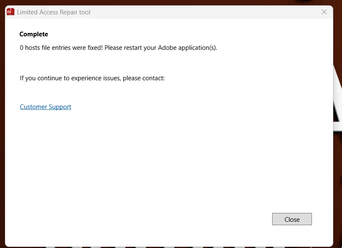Screen dimensions: 342x248
Task: Click the Close button in the dialog
Action: coord(292,219)
